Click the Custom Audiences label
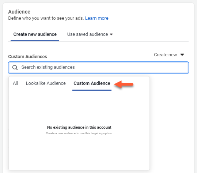Image resolution: width=197 pixels, height=173 pixels. click(x=28, y=57)
